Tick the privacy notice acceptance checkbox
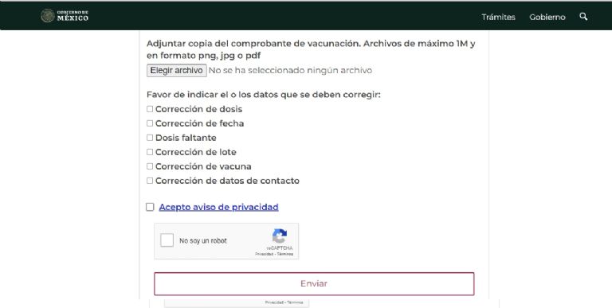This screenshot has height=308, width=612. 150,207
